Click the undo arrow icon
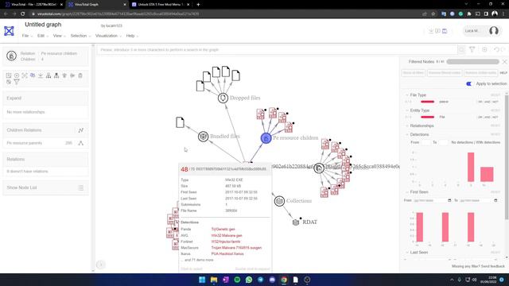This screenshot has height=286, width=509. tap(496, 49)
